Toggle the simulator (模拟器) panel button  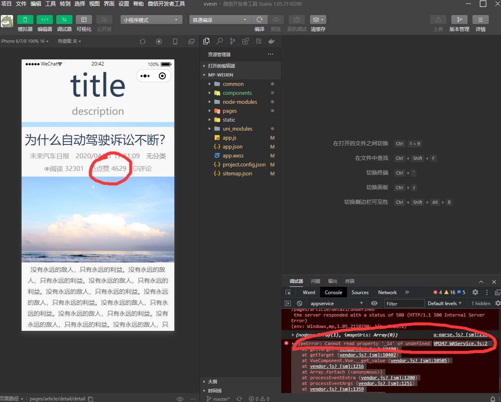point(25,20)
